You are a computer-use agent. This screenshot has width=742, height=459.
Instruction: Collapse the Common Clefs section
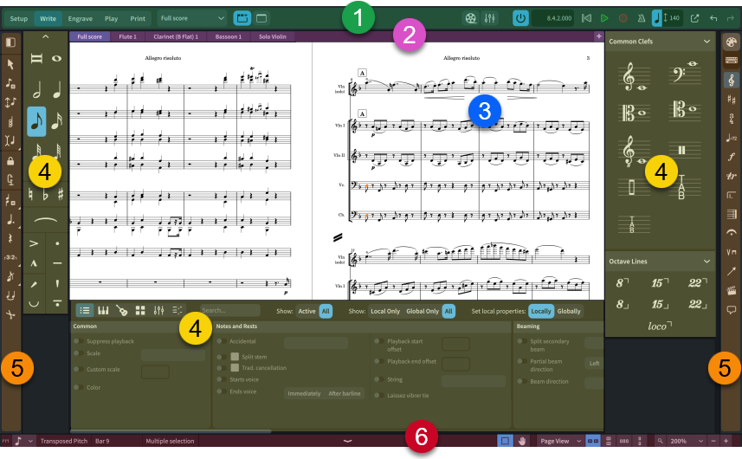point(707,42)
